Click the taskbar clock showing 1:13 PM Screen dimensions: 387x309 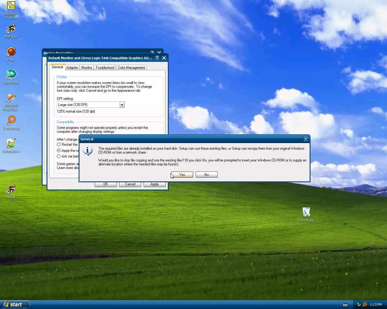[376, 305]
